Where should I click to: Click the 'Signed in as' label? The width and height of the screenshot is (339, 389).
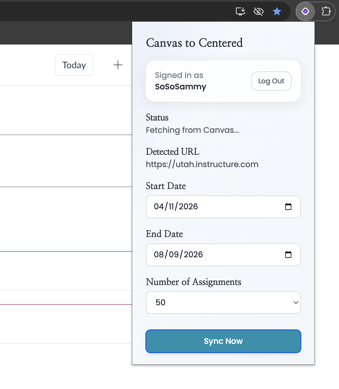(179, 75)
